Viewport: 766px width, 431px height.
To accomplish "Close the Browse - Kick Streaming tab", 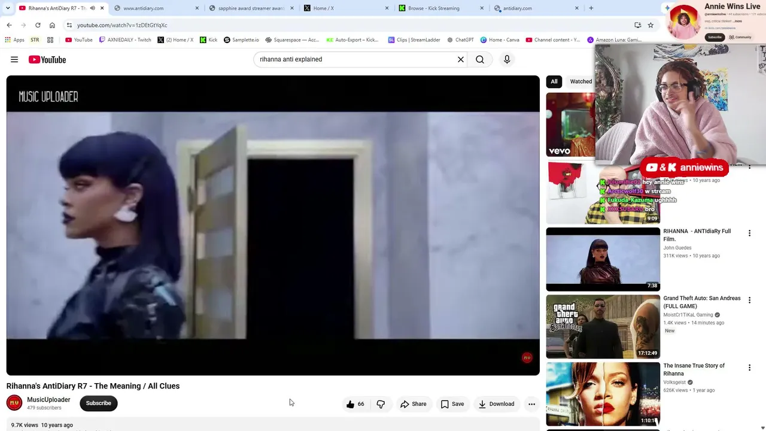I will coord(482,8).
